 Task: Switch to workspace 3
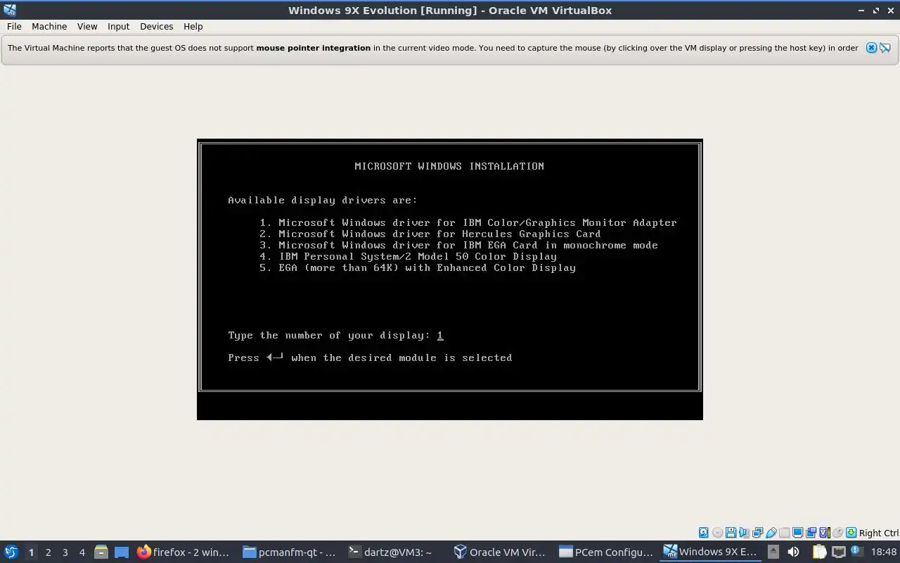coord(65,552)
